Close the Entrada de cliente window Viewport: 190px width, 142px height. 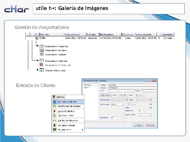(x=154, y=81)
